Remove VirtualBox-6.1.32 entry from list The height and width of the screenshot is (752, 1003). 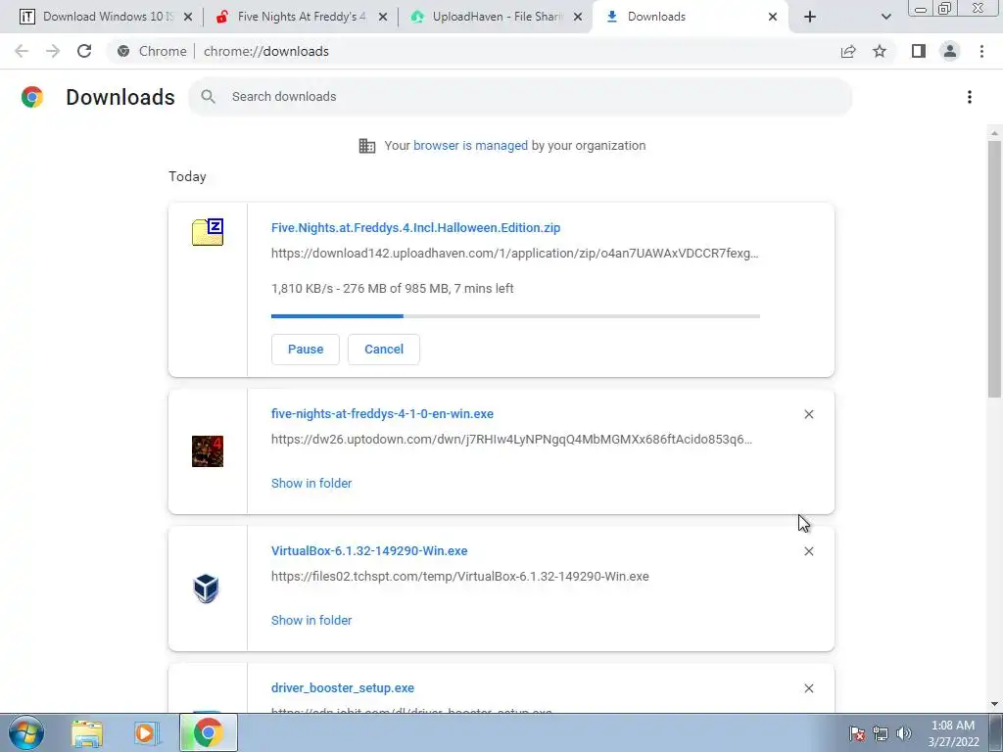(808, 551)
